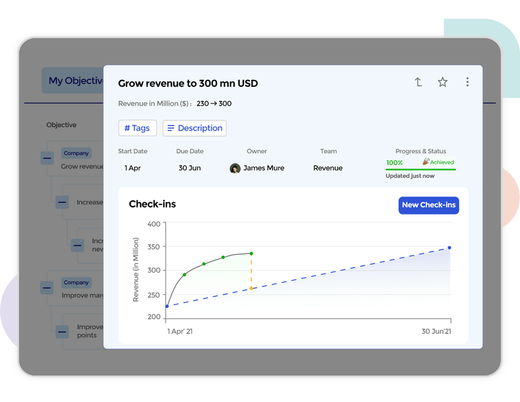
Task: Click the metric range 230 → 300
Action: tap(214, 103)
